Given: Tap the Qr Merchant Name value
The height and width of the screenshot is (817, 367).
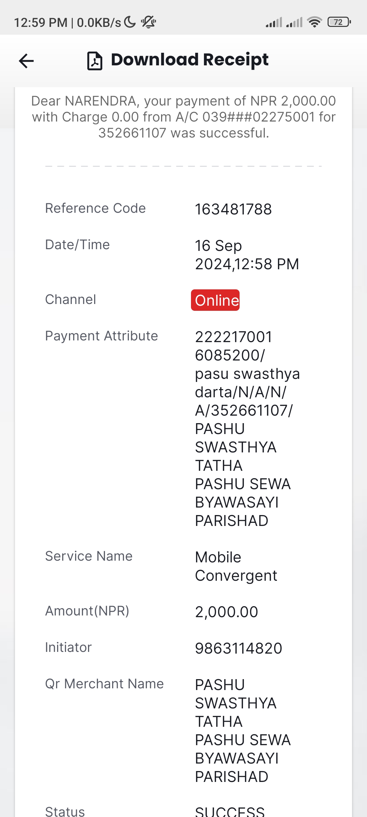Looking at the screenshot, I should pos(243,731).
